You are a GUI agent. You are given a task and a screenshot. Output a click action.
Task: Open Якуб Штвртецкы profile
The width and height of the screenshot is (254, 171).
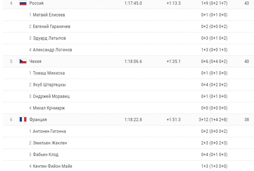coord(49,85)
